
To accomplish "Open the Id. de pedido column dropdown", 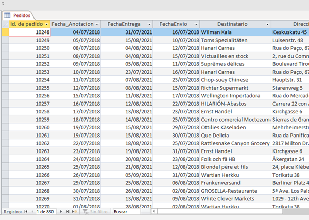I will pos(47,24).
